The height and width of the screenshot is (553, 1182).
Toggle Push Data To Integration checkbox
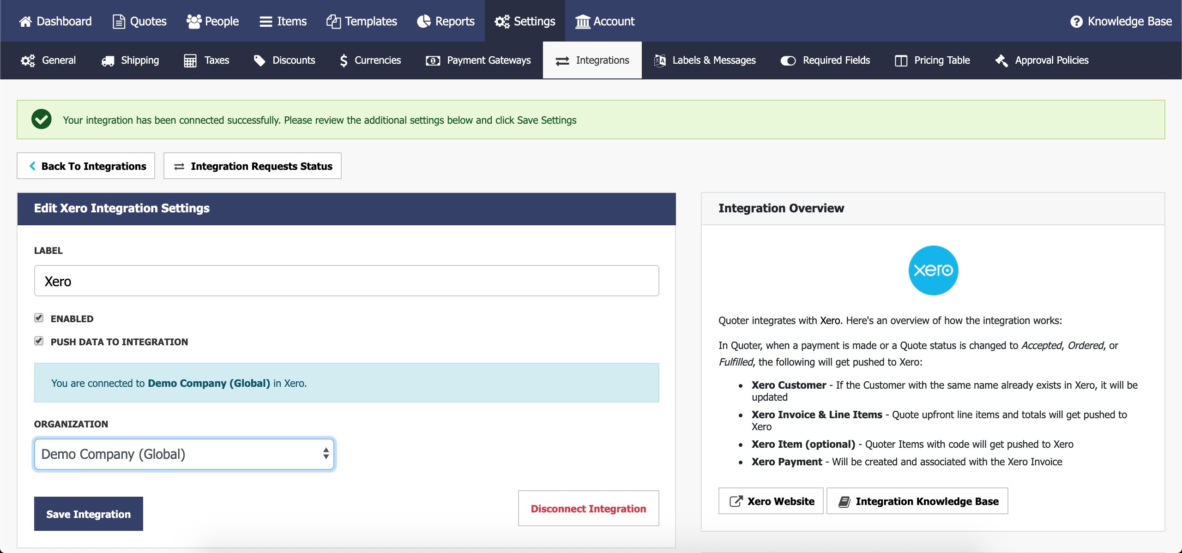coord(39,341)
